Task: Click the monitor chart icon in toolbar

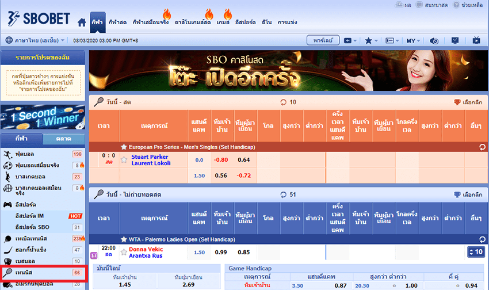Action: pyautogui.click(x=455, y=40)
